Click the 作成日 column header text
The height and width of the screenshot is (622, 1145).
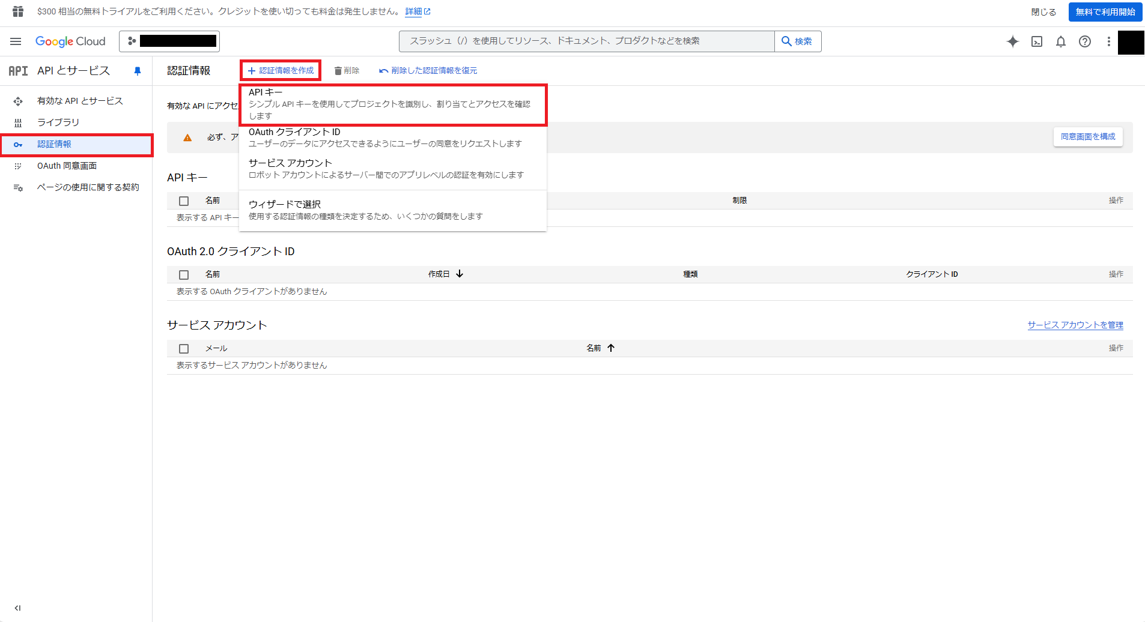pos(439,274)
